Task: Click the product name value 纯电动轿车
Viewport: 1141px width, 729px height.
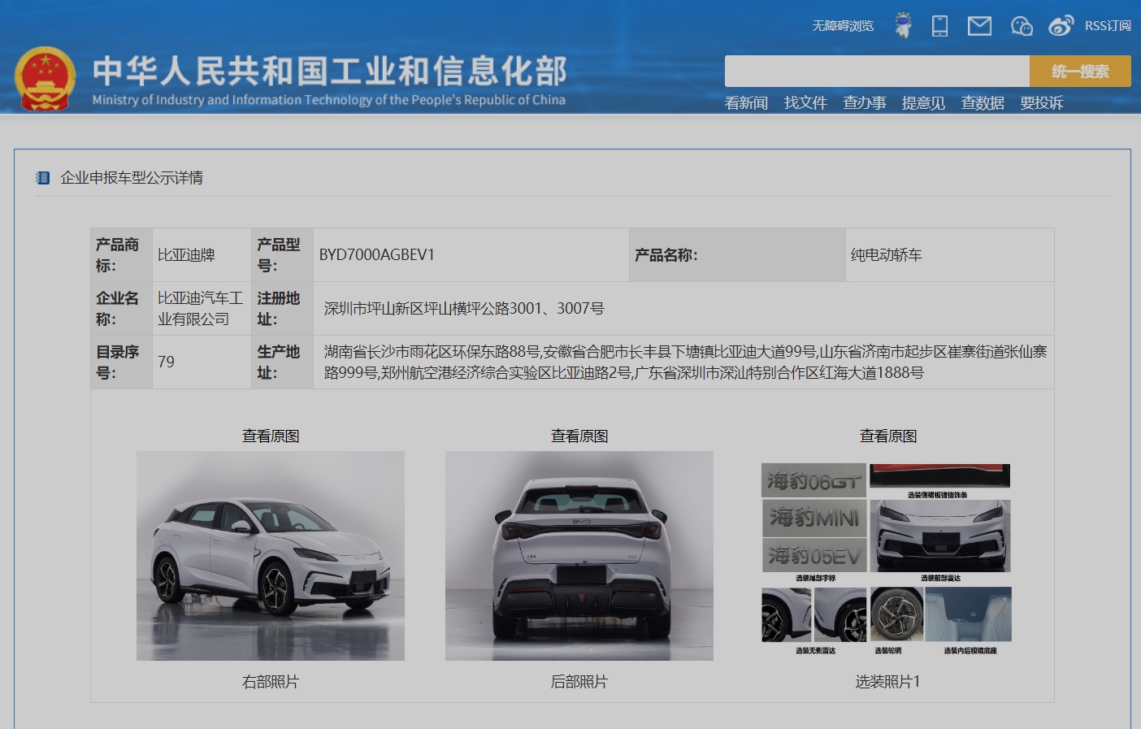Action: (887, 255)
